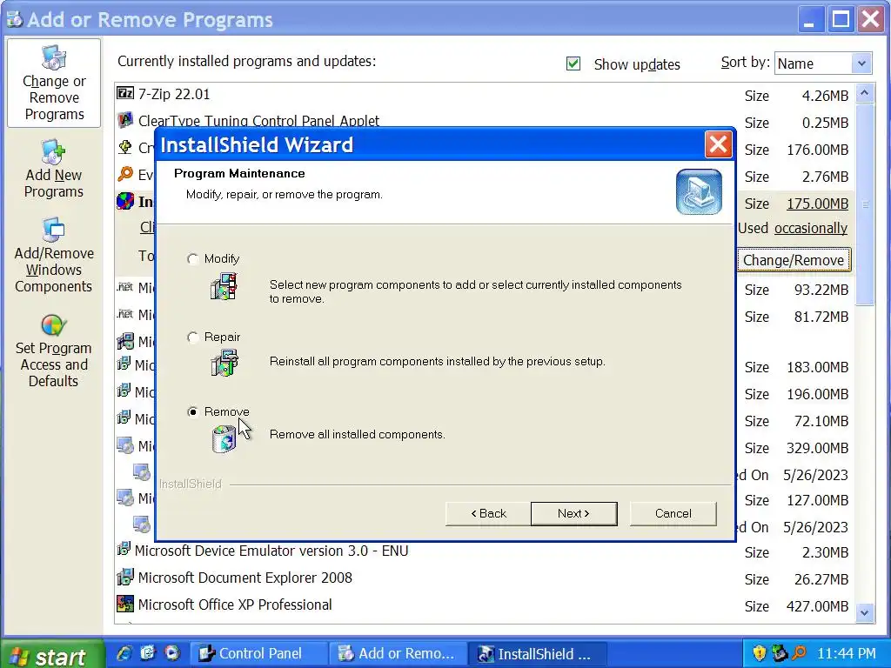Image resolution: width=891 pixels, height=668 pixels.
Task: Click the highlighted selected program icon
Action: tap(125, 202)
